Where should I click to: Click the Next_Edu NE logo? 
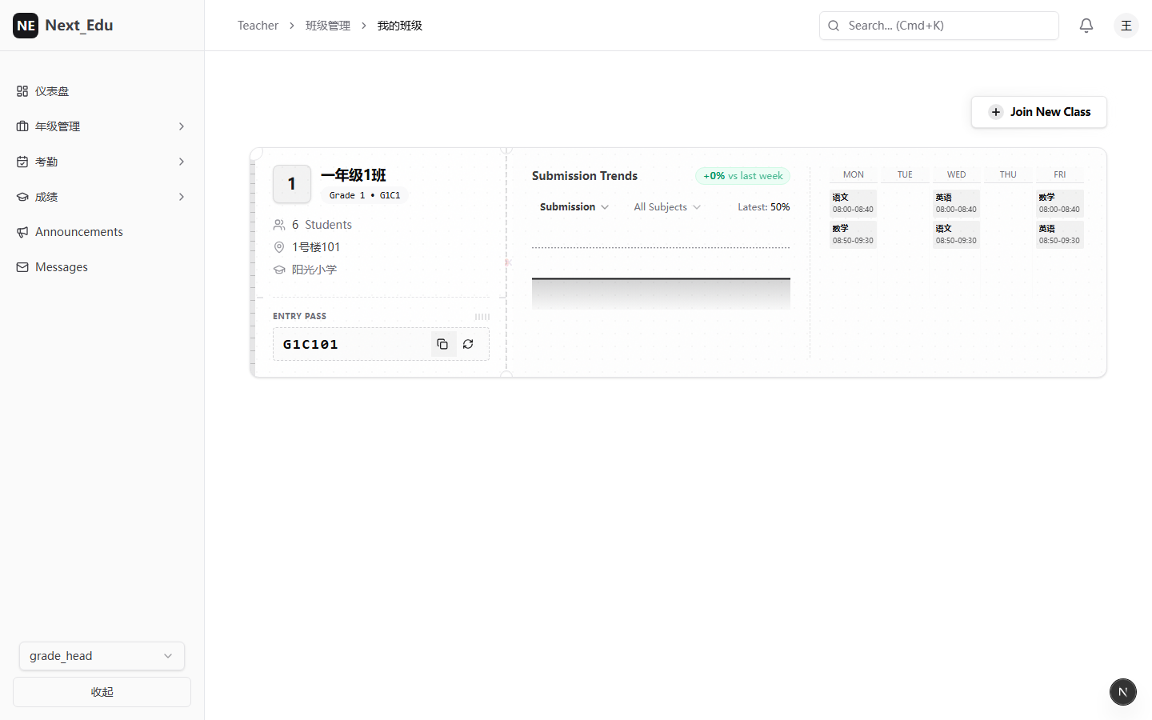[x=26, y=26]
